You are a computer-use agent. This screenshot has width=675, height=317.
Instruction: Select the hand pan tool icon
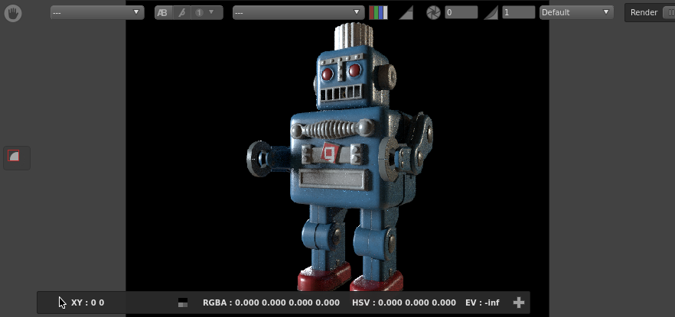[13, 13]
